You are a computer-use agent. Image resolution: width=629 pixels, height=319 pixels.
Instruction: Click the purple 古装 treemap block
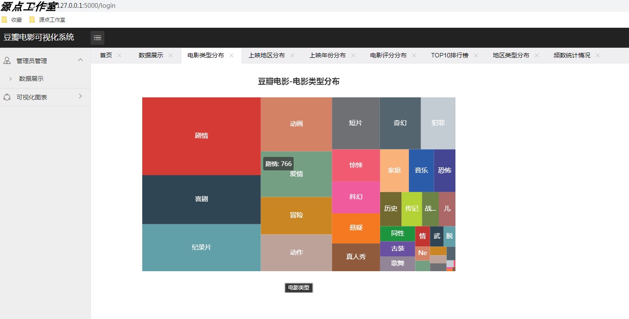click(398, 249)
